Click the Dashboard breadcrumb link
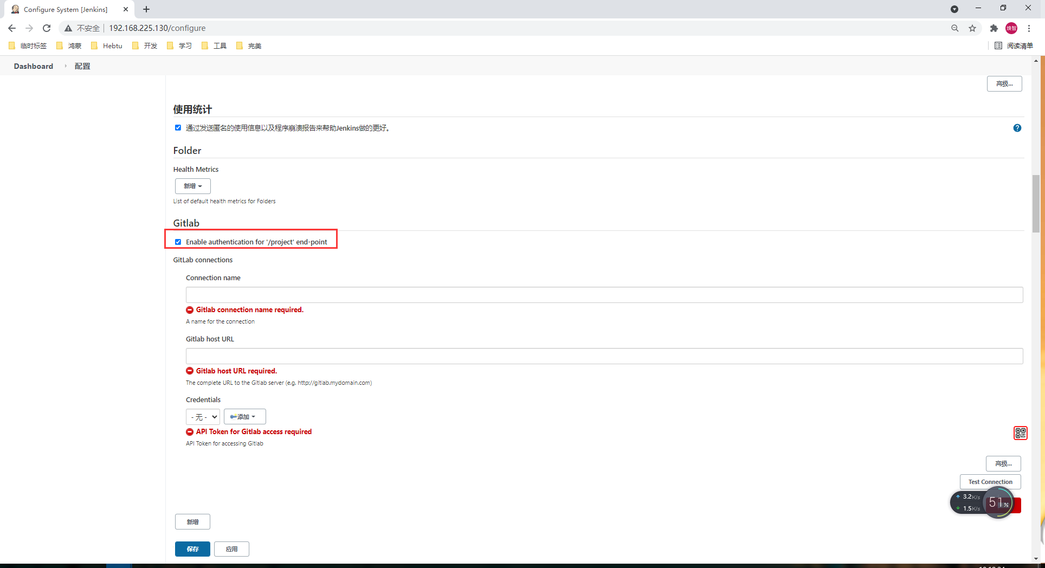1045x568 pixels. pyautogui.click(x=34, y=66)
